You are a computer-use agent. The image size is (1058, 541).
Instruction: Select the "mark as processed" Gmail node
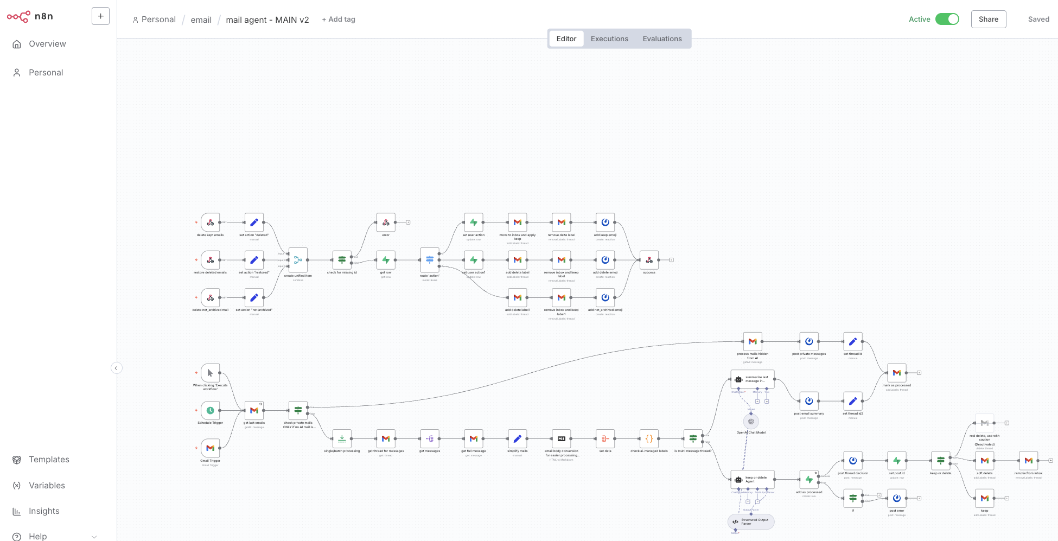[896, 373]
